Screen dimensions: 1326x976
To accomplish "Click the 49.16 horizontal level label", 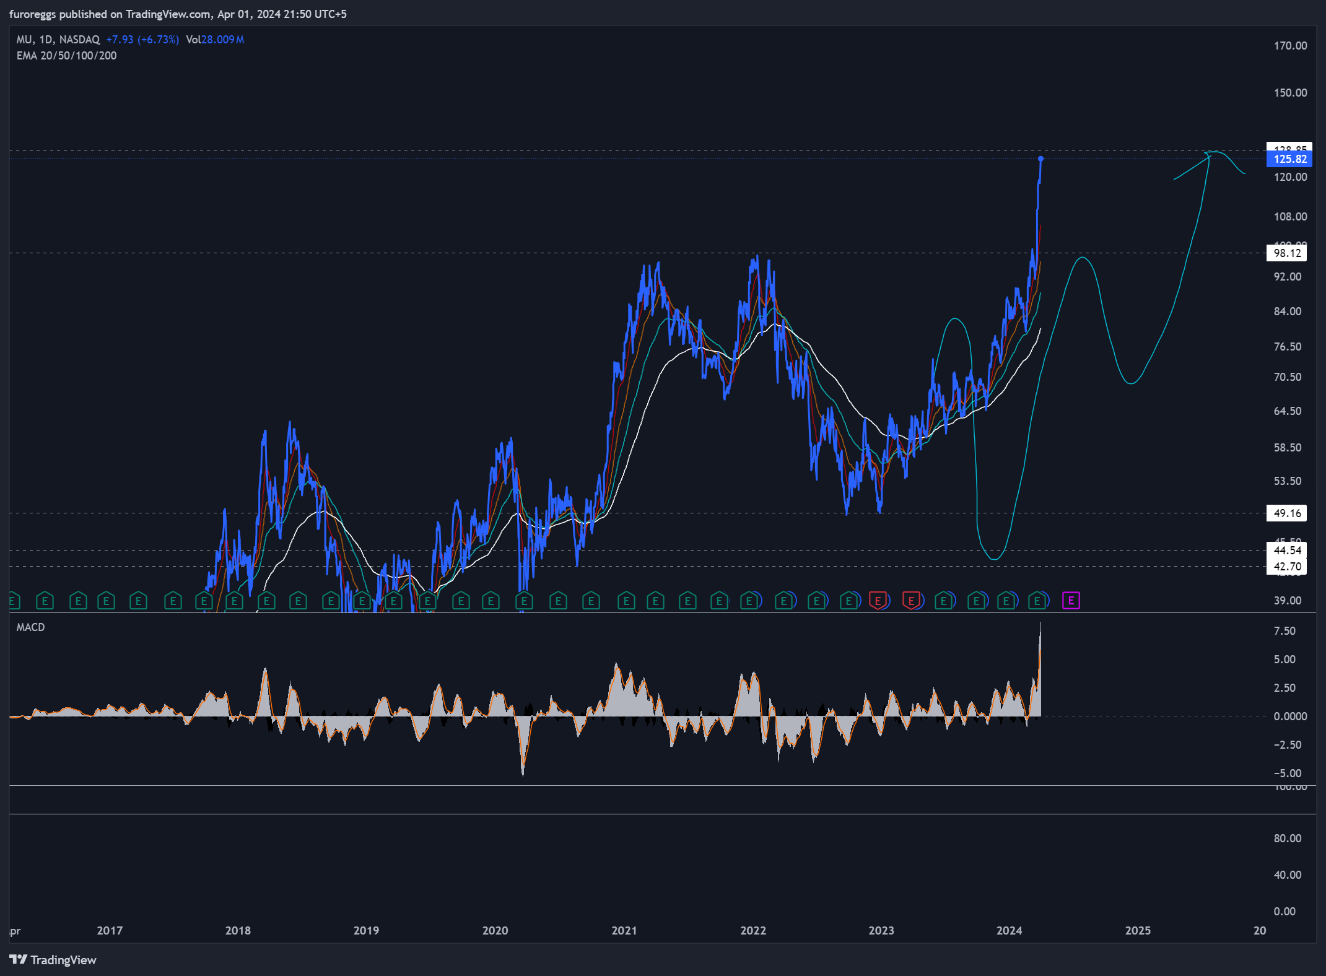I will click(x=1287, y=513).
